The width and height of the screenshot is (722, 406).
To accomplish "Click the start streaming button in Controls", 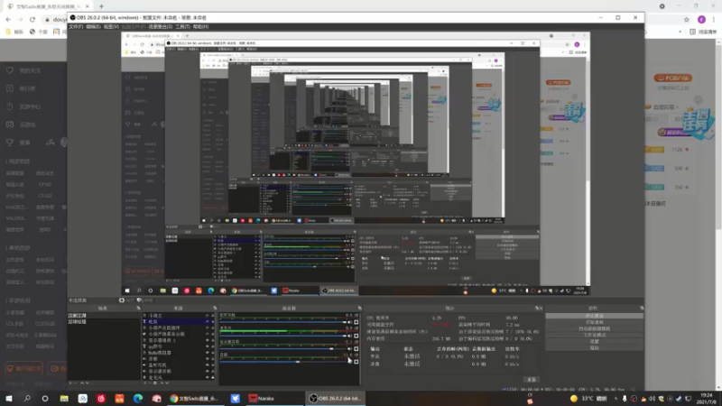I will [x=594, y=316].
